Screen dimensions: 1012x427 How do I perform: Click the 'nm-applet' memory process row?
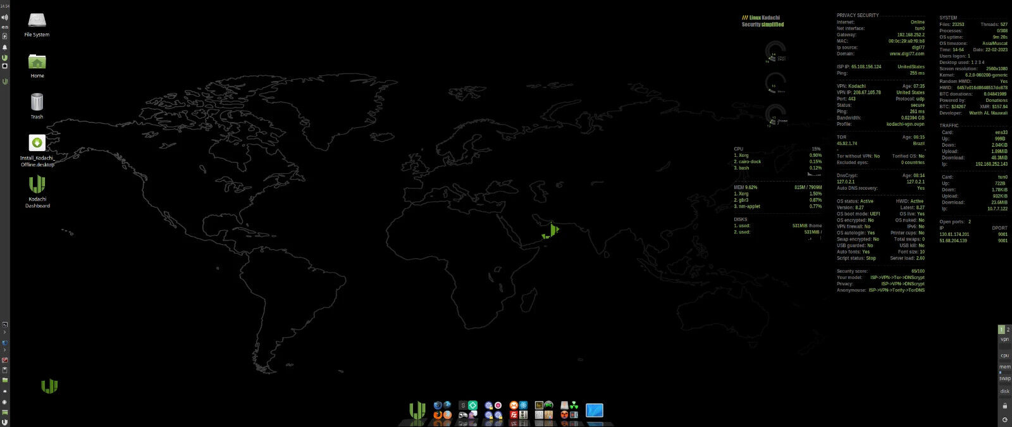[x=777, y=206]
